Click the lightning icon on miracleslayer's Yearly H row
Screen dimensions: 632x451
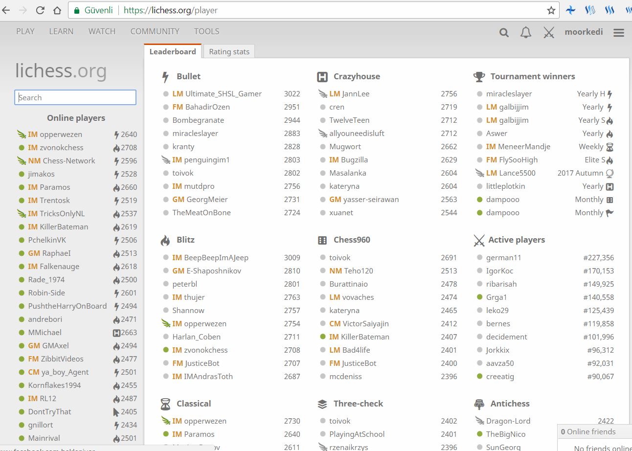[610, 94]
